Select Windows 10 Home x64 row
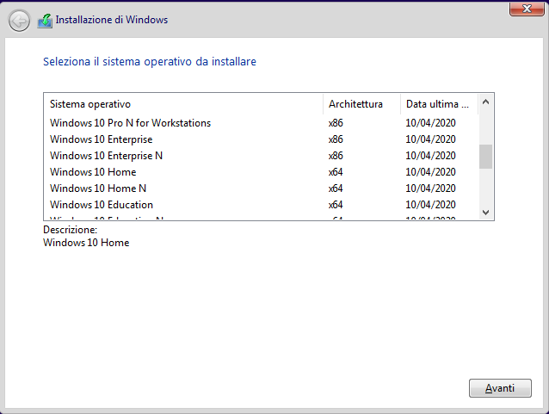This screenshot has height=414, width=549. [x=261, y=172]
